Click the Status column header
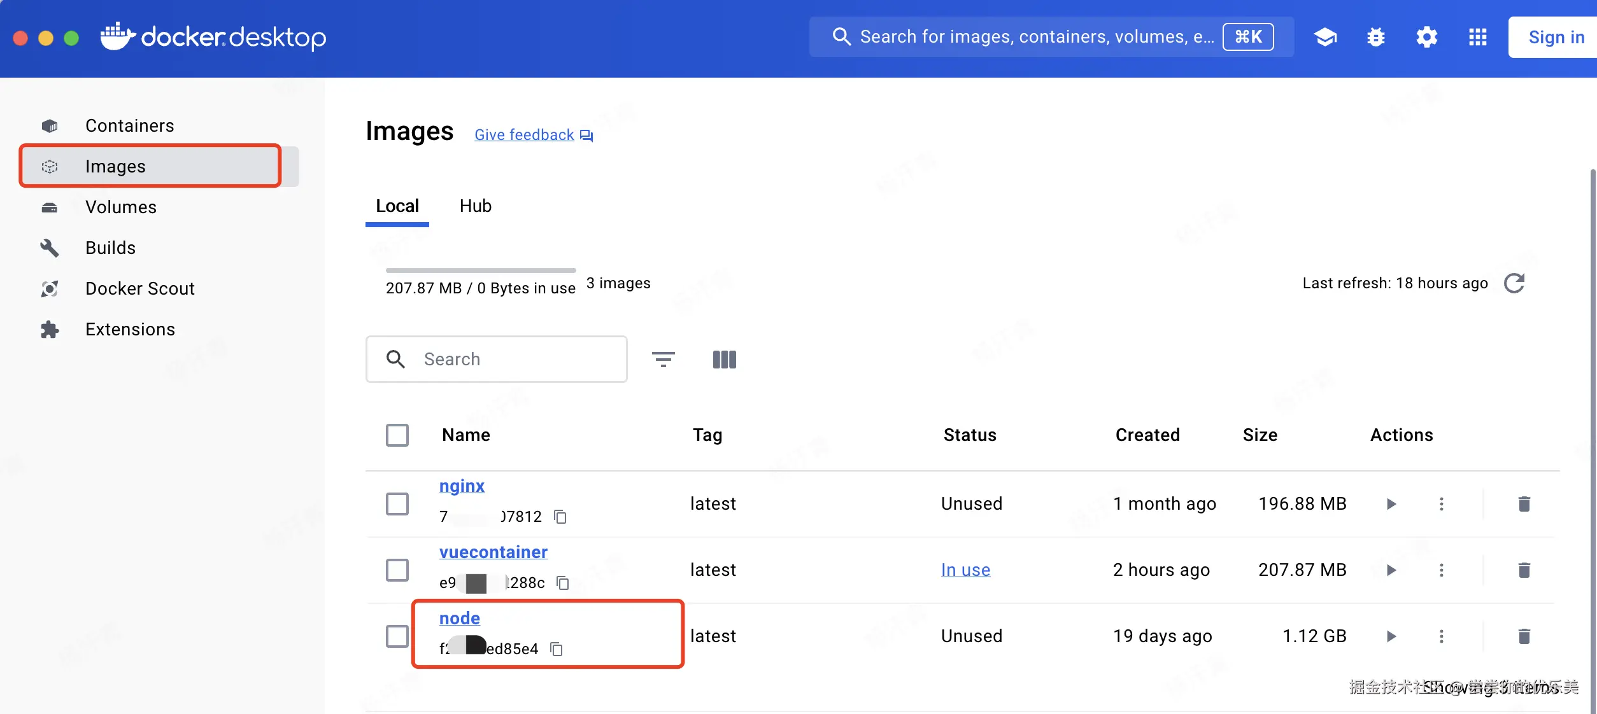The width and height of the screenshot is (1597, 714). pyautogui.click(x=970, y=435)
